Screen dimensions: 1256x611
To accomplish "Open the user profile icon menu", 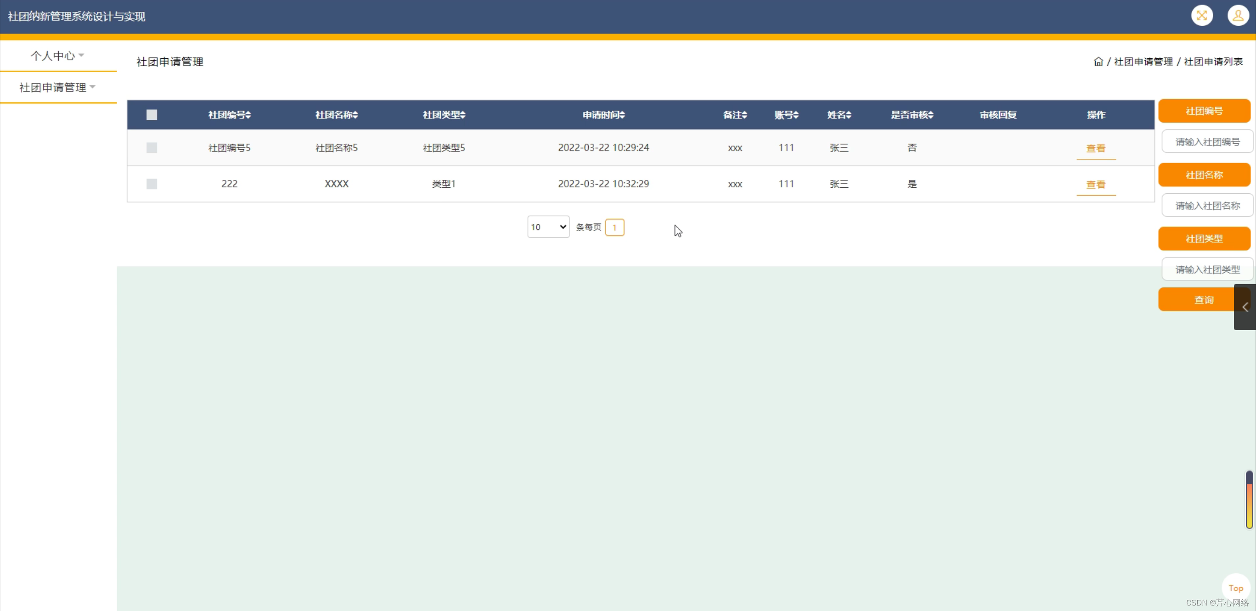I will [1238, 16].
